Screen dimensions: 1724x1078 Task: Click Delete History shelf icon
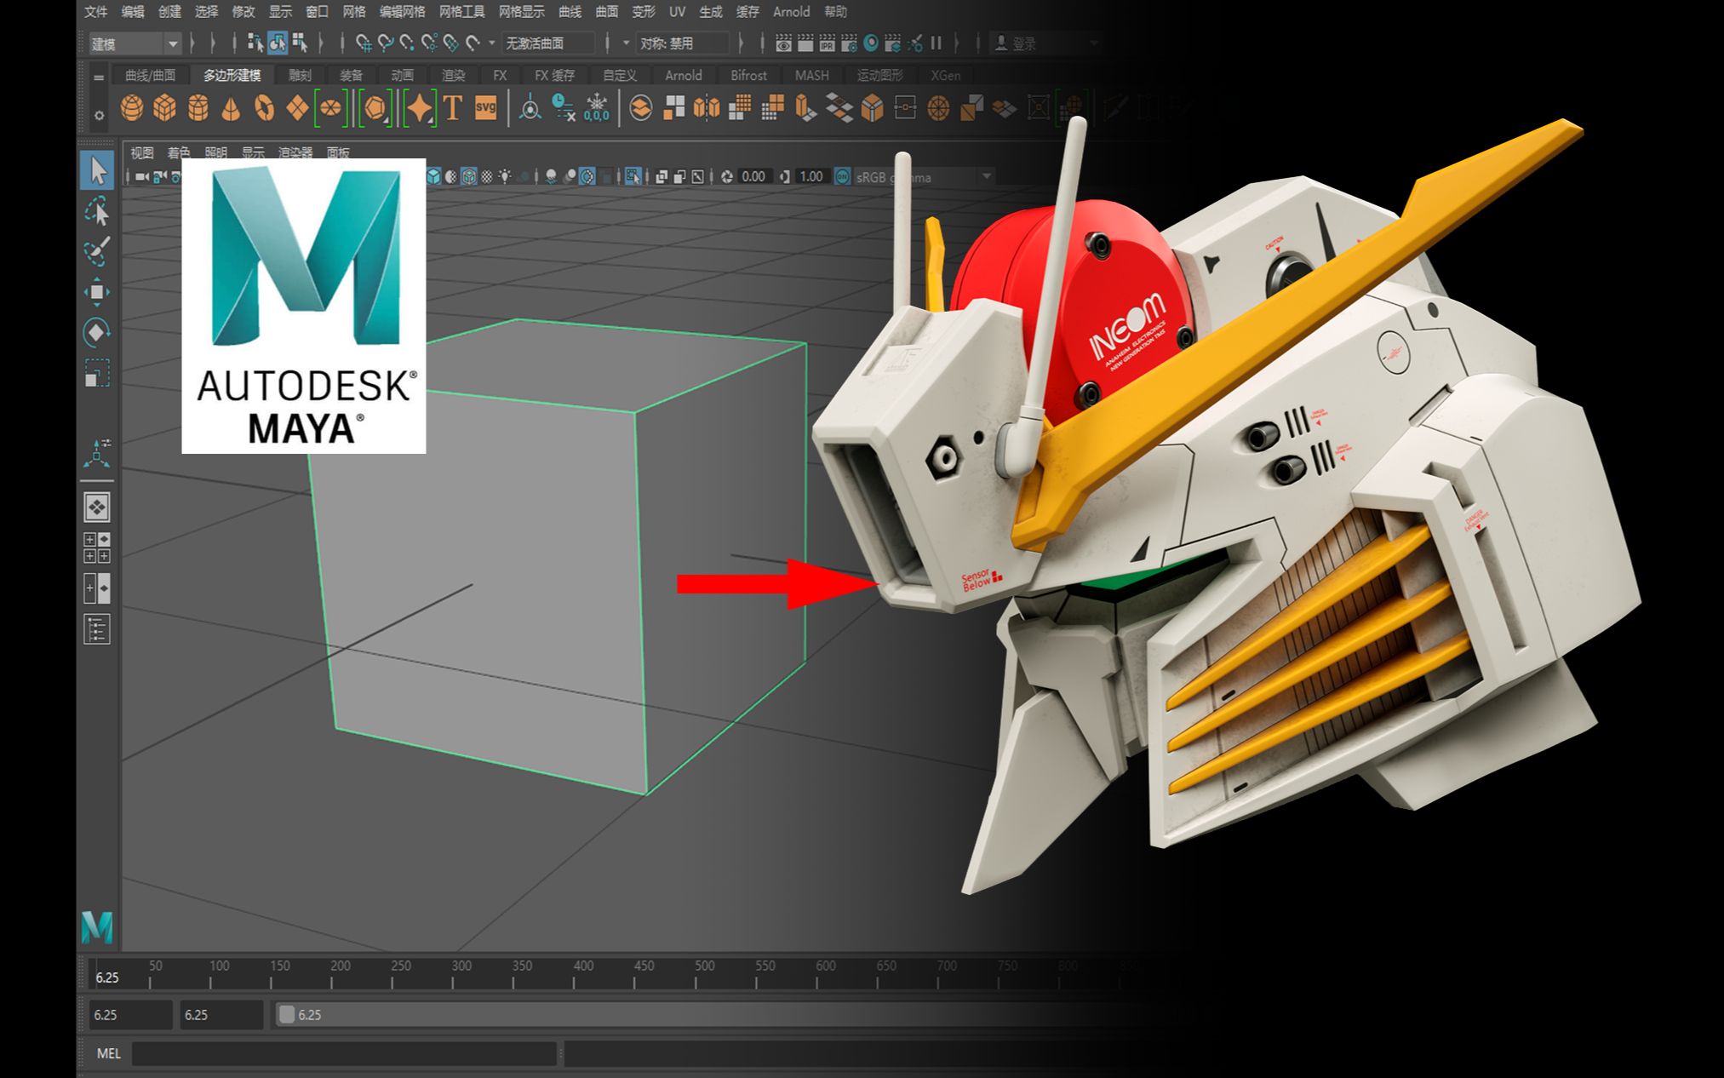[563, 108]
